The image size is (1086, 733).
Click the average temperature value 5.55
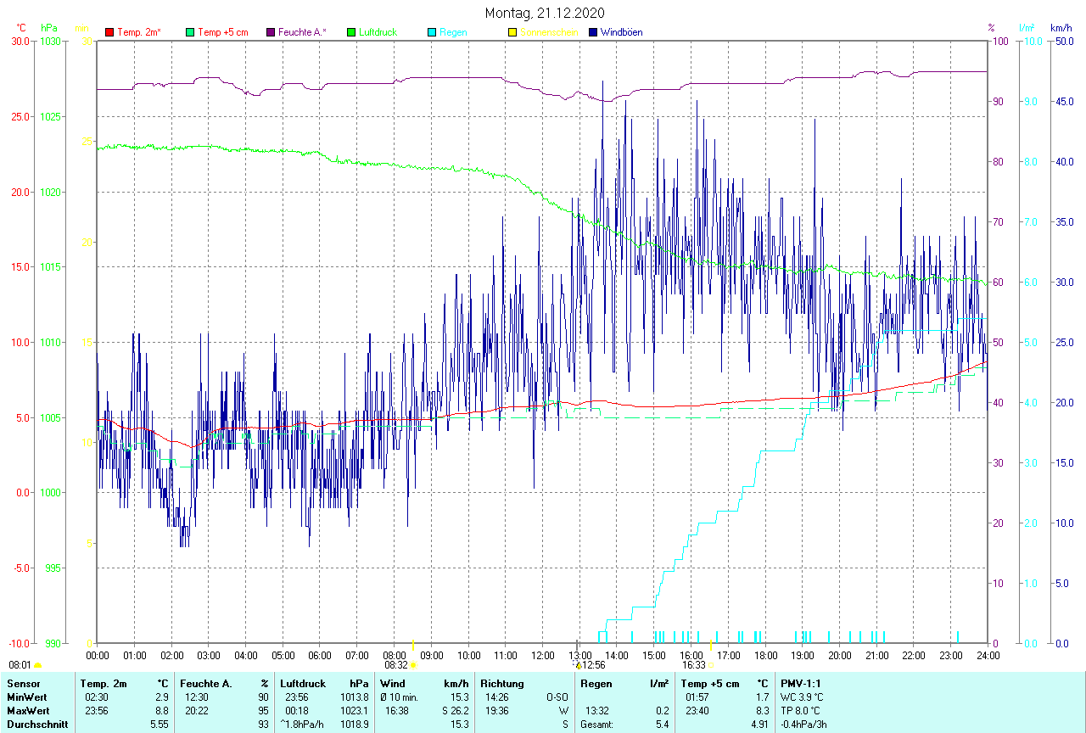160,724
